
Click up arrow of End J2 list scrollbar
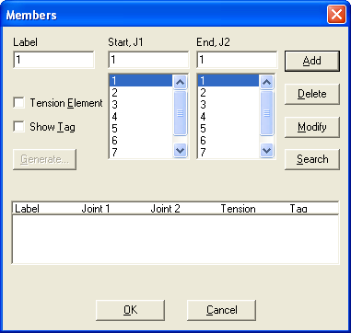point(267,82)
